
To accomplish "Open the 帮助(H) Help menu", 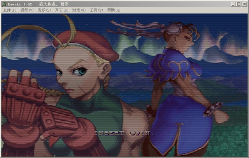I will point(113,10).
